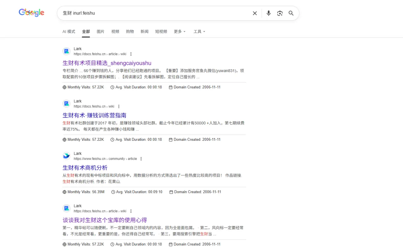Open more options menu for 生财有术项目精选 result
403x250 pixels.
click(x=131, y=54)
